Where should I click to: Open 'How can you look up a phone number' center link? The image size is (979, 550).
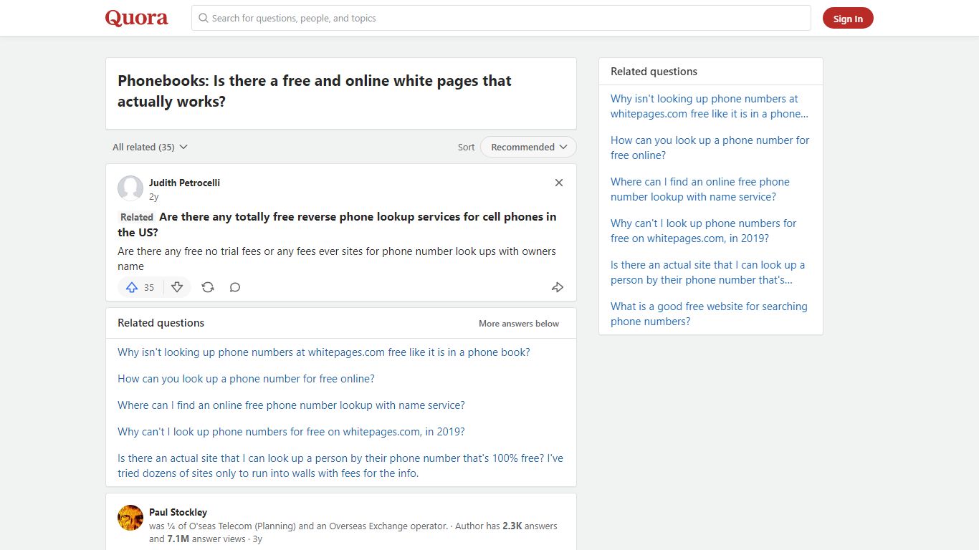click(x=246, y=379)
